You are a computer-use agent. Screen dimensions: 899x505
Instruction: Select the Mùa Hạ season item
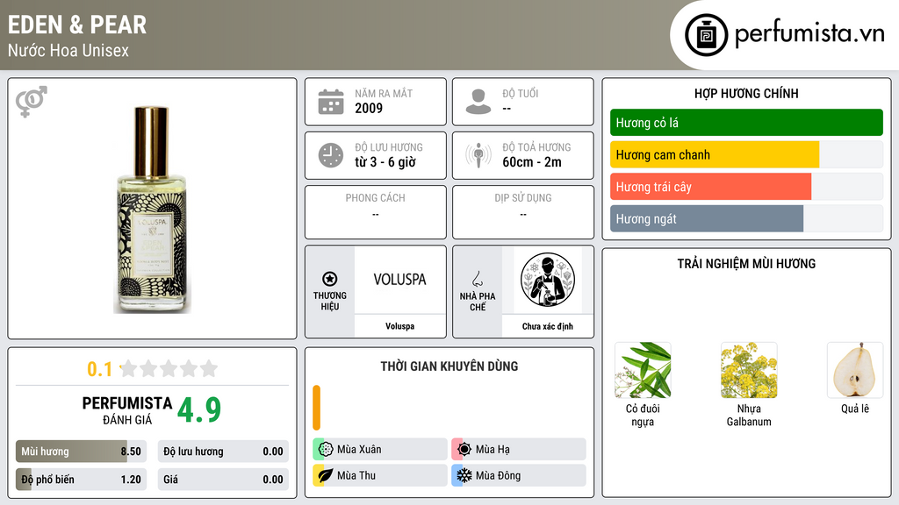tap(518, 449)
